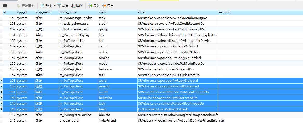Click class cell SRV:forum.srv.post.do.PwReplyDoWord in row 159
Image resolution: width=303 pixels, height=123 pixels.
pos(178,46)
